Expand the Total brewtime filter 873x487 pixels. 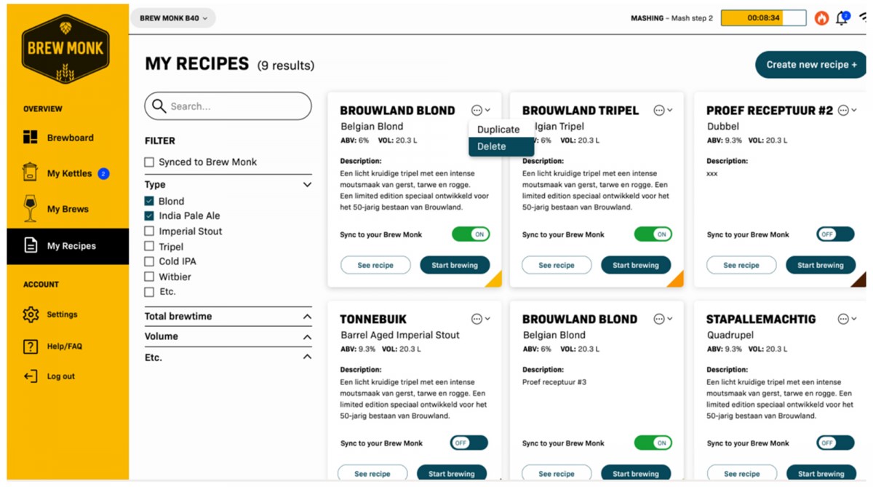click(x=307, y=317)
